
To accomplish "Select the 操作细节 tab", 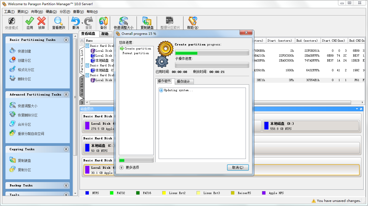I will tap(164, 81).
